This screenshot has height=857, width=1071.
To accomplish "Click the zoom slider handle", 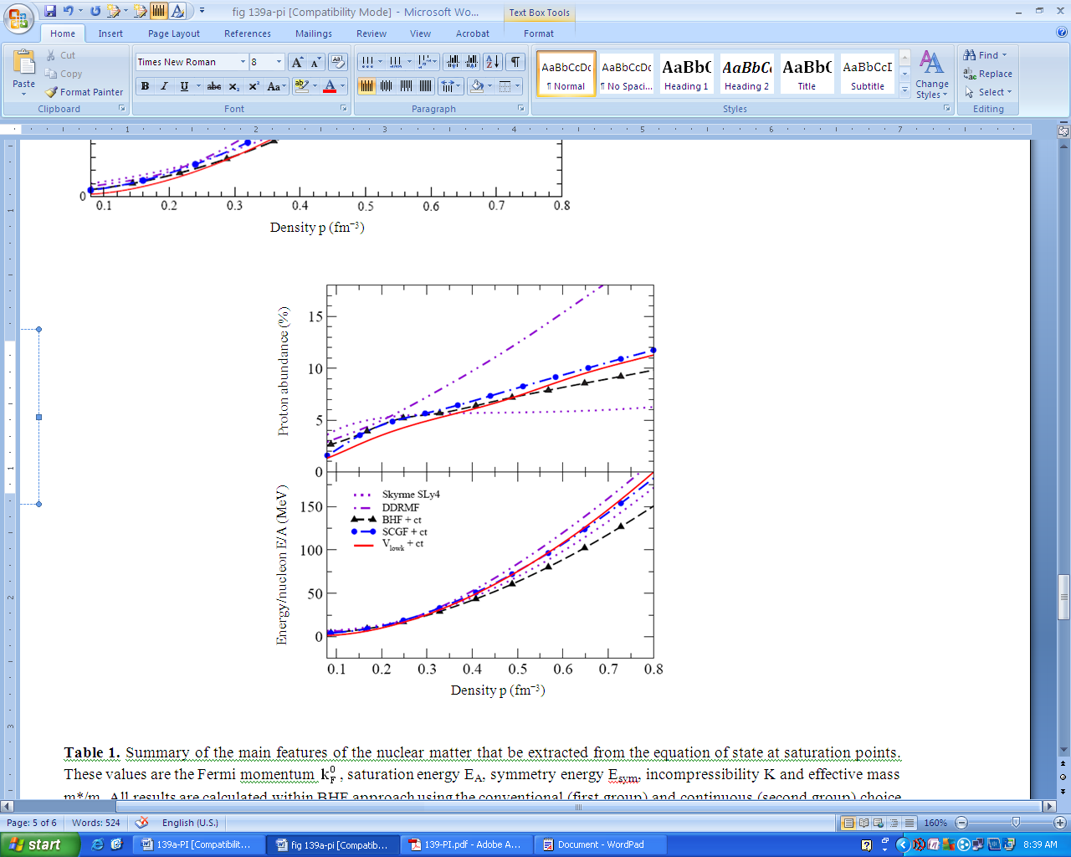I will click(x=1016, y=823).
